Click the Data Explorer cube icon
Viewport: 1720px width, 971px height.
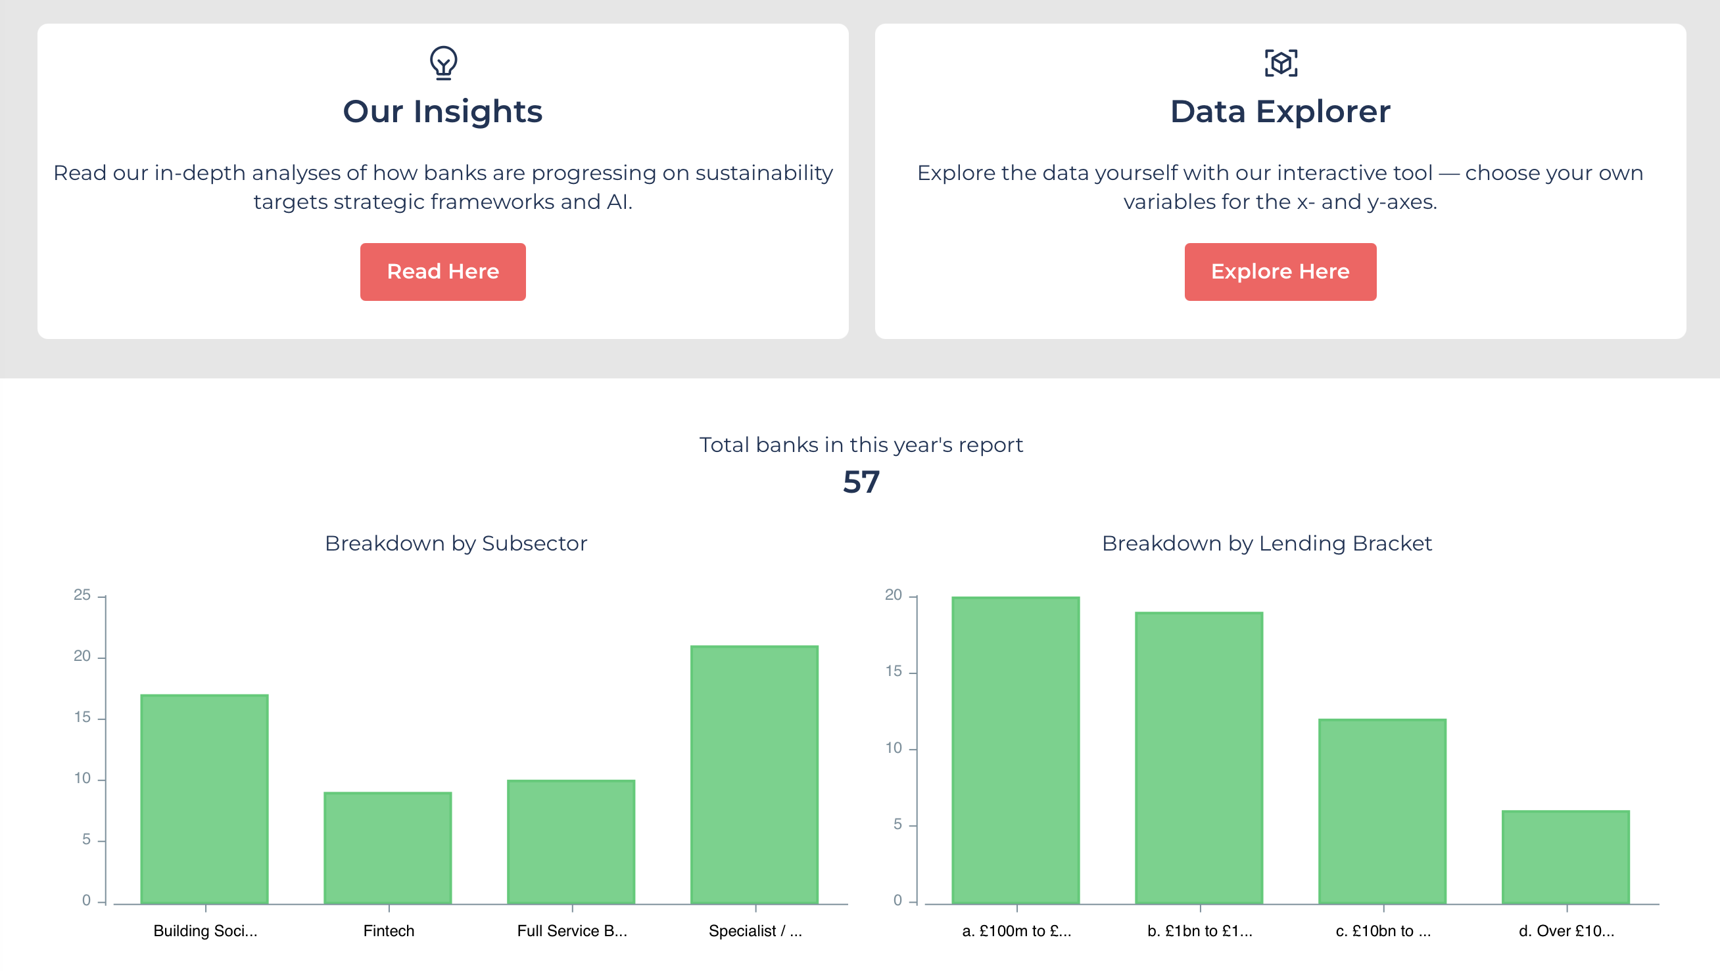tap(1280, 62)
